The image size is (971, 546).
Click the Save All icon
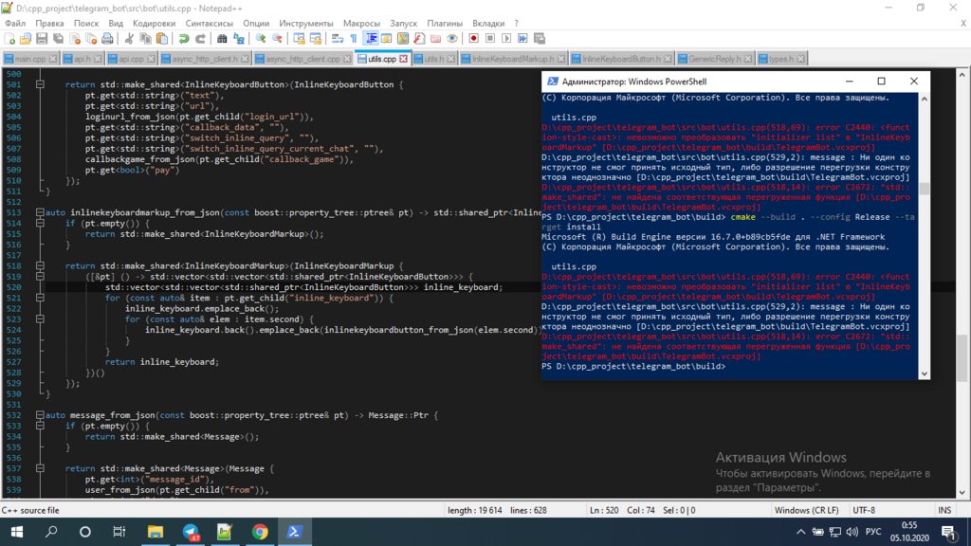pyautogui.click(x=58, y=38)
